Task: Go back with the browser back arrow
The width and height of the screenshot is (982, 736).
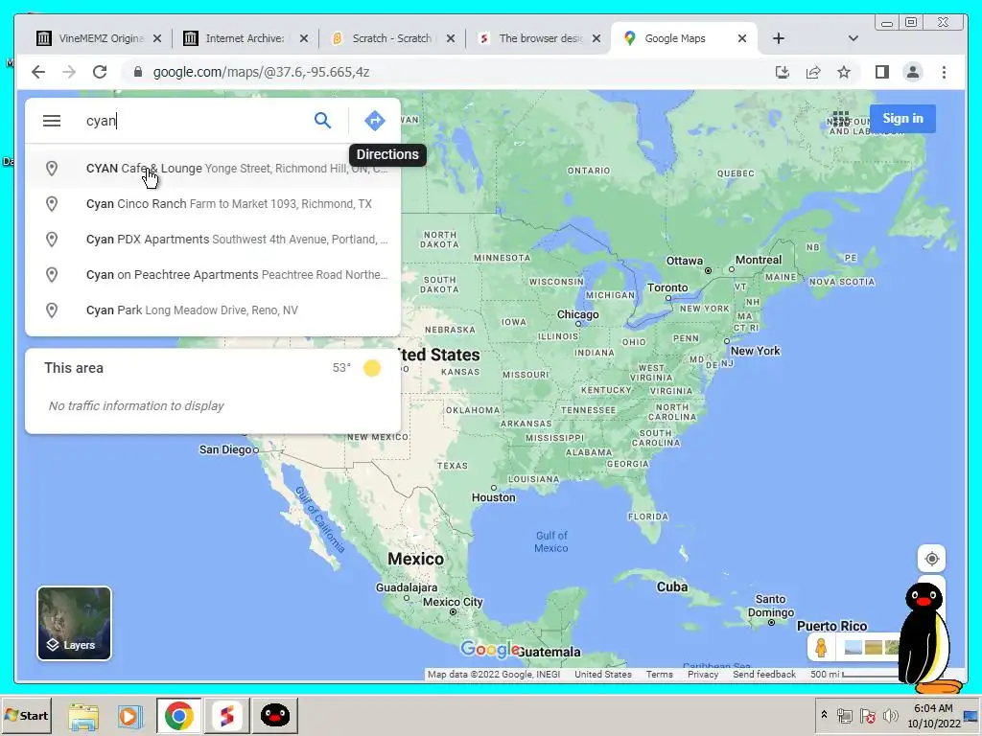Action: tap(38, 72)
